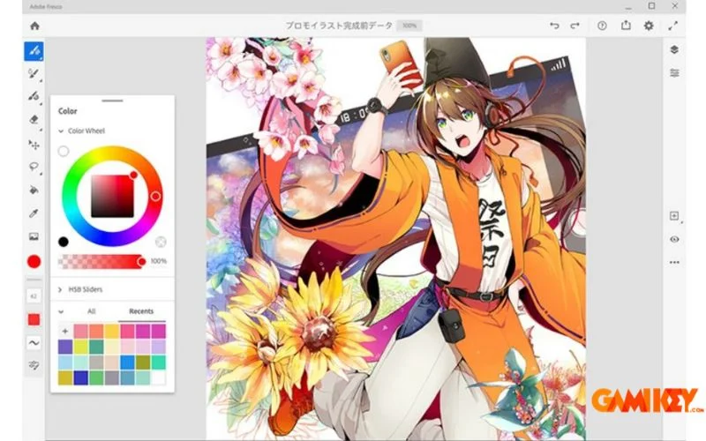The width and height of the screenshot is (706, 441).
Task: Switch to the Recents swatches tab
Action: pyautogui.click(x=141, y=311)
